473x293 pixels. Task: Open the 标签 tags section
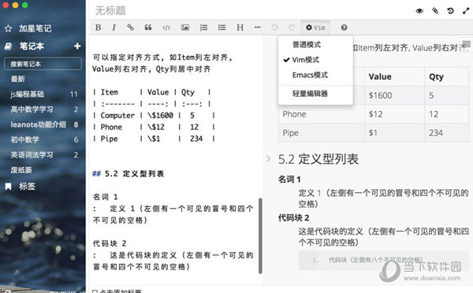click(27, 187)
